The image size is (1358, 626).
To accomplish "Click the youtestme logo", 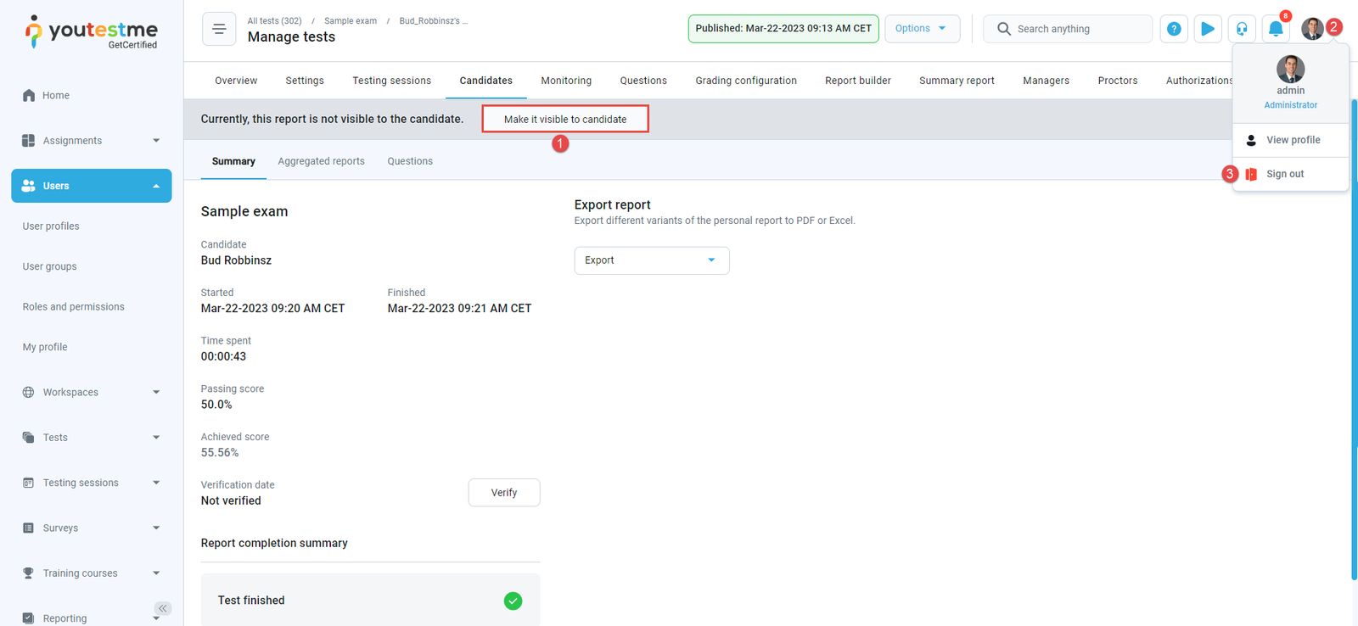I will 92,32.
